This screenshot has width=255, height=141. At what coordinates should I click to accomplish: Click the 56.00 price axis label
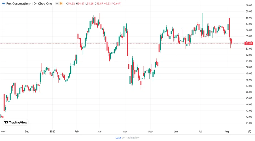click(249, 30)
